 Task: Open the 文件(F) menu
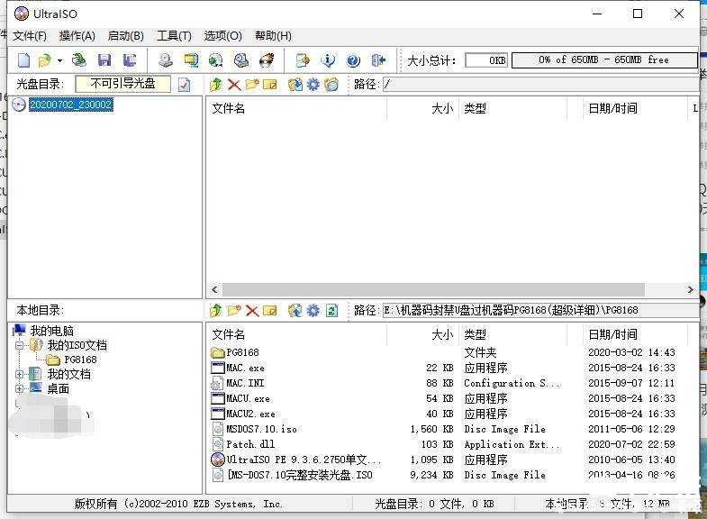point(30,36)
